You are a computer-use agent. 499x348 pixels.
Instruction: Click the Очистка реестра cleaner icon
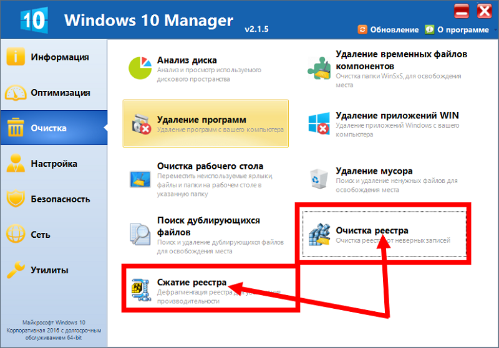[319, 235]
